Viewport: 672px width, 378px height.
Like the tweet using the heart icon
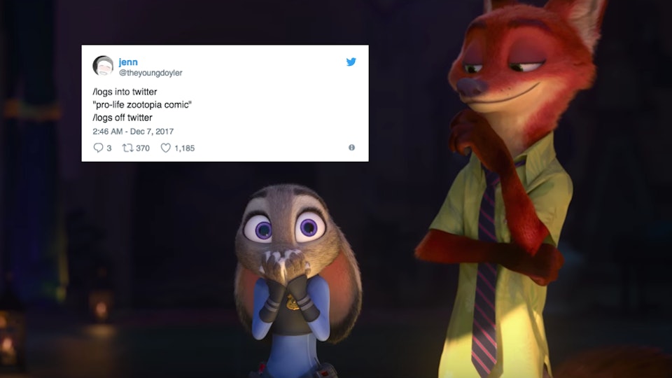(165, 148)
